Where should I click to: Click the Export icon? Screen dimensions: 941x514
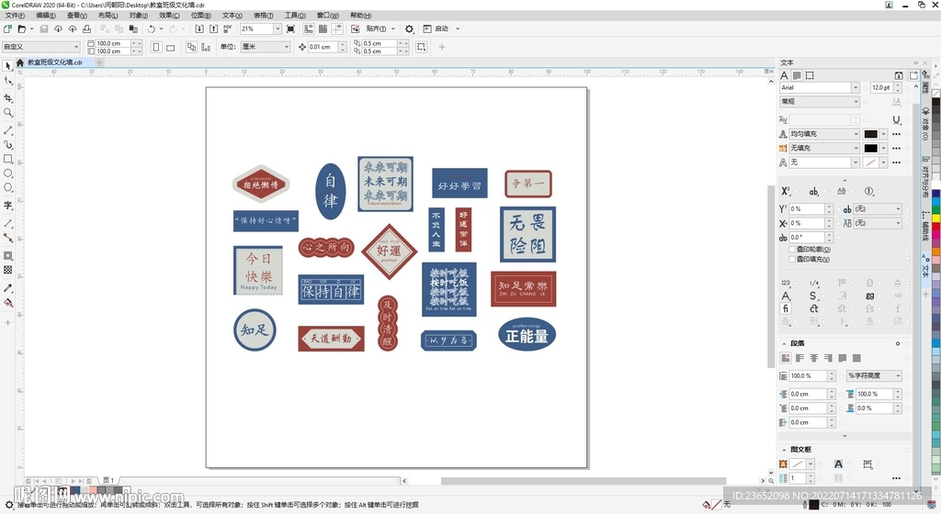click(213, 28)
